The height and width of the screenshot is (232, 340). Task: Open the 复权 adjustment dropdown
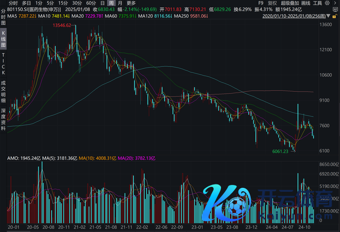pyautogui.click(x=272, y=3)
